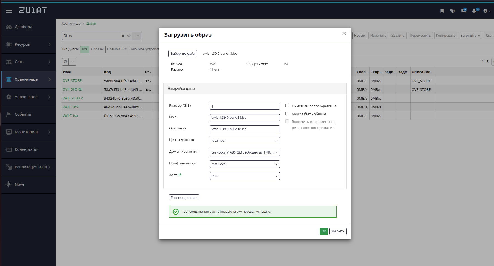Screen dimensions: 494x266
Task: Click the Дашборд gauge icon
Action: tap(9, 27)
